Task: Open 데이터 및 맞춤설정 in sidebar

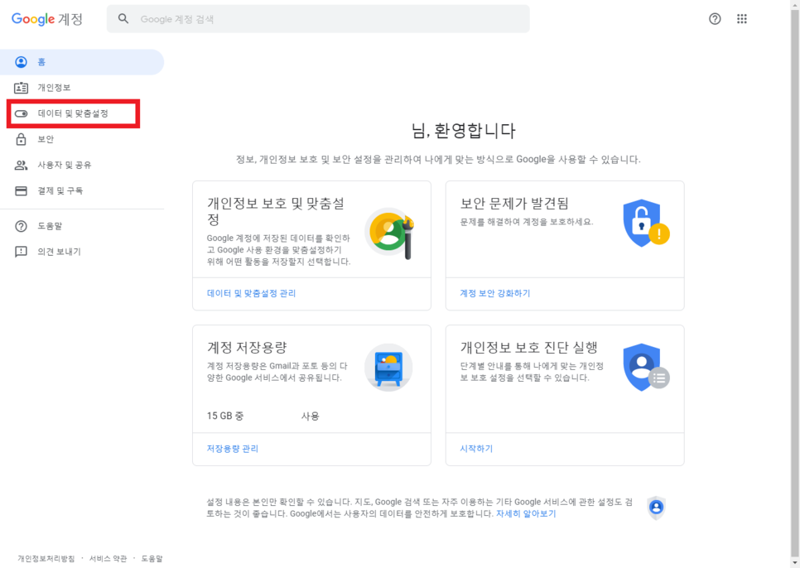Action: 74,113
